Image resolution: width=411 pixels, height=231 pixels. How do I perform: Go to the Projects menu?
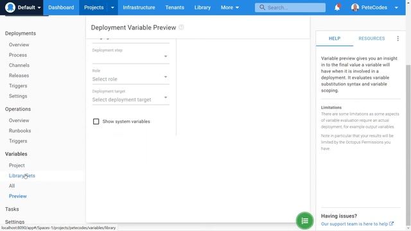pyautogui.click(x=94, y=7)
